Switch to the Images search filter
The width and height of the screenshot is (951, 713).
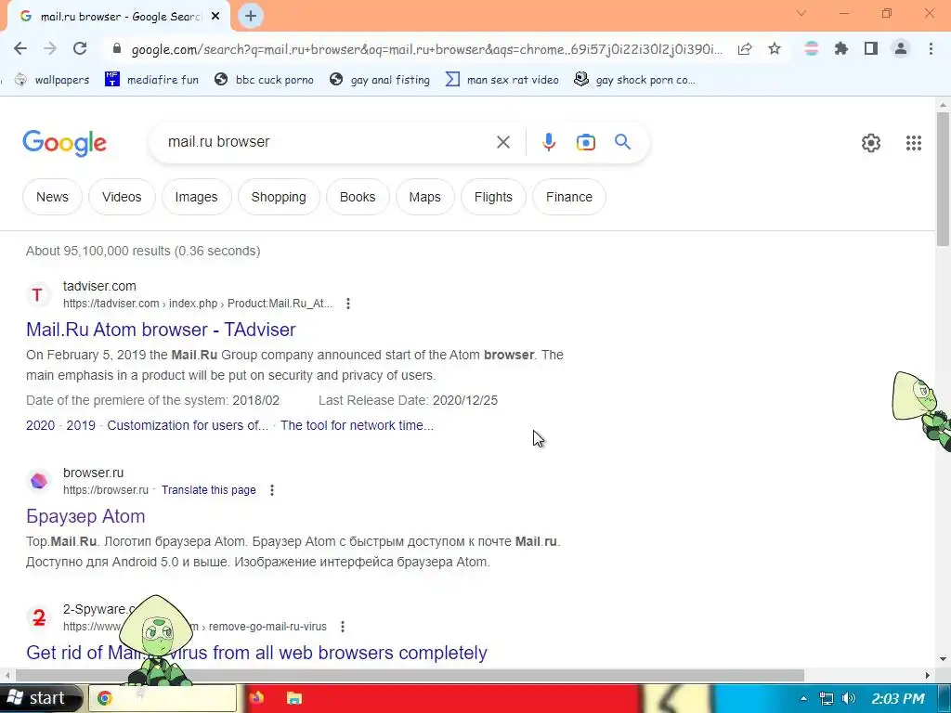tap(196, 197)
